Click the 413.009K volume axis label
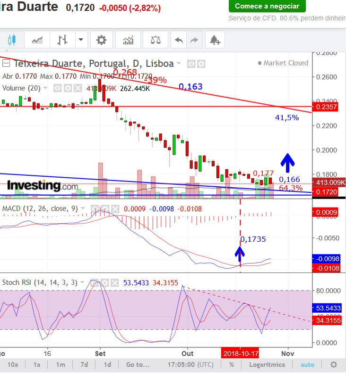 coord(329,182)
